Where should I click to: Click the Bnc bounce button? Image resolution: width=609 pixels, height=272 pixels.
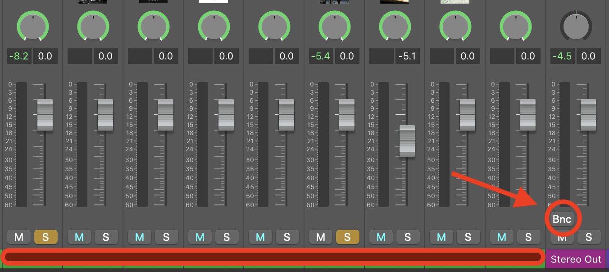coord(562,219)
